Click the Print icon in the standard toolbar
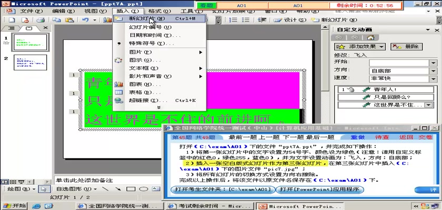The image size is (442, 210). pos(41,20)
